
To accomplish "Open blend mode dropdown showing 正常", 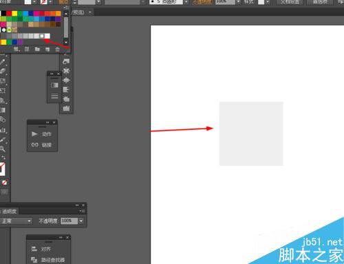I will pos(16,221).
